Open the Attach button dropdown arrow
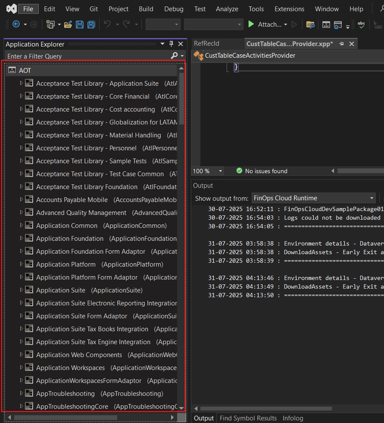The image size is (384, 423). (285, 25)
